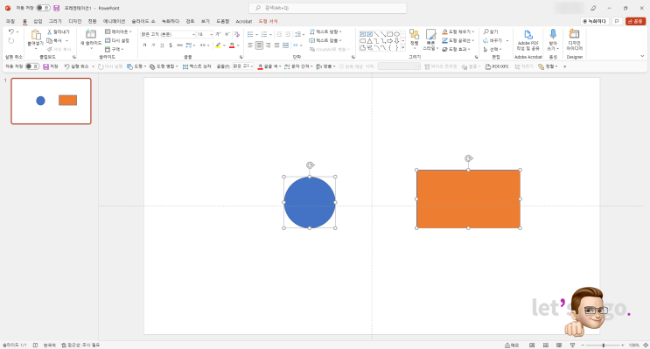Open the File tab
650x349 pixels.
(x=10, y=21)
